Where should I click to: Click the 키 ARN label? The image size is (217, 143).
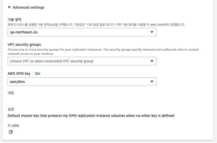click(13, 126)
